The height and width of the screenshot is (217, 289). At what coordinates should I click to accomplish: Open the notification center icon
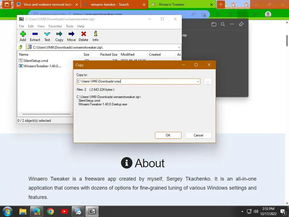click(x=283, y=212)
